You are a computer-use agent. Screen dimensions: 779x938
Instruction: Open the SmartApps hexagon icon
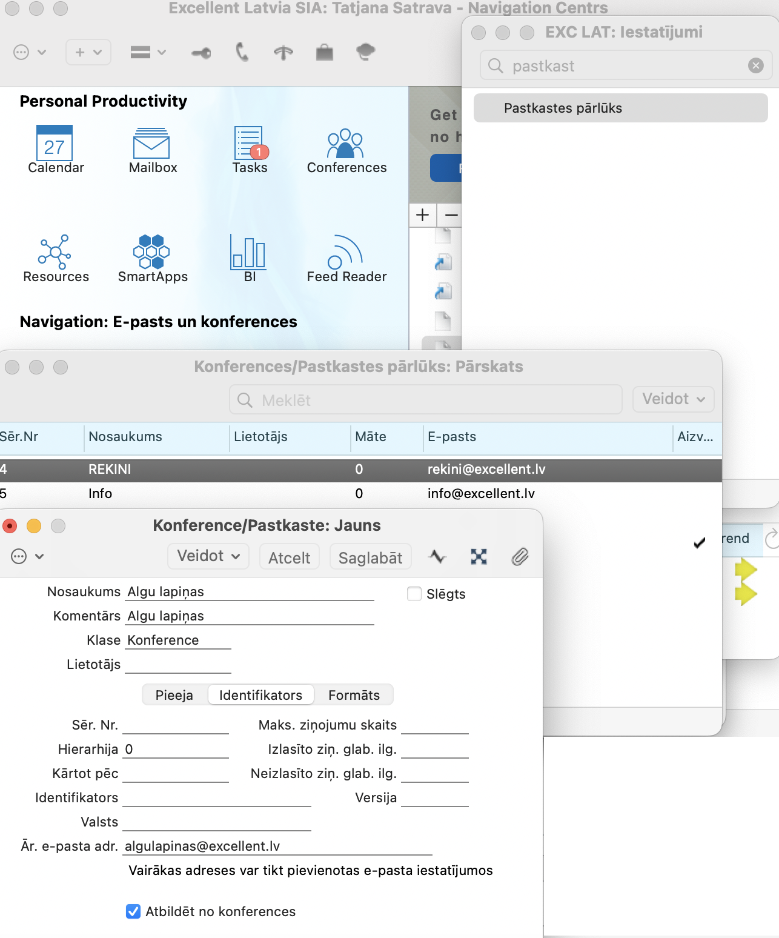pos(151,252)
